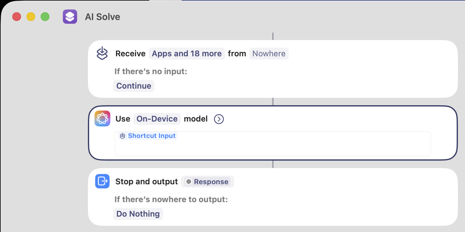The height and width of the screenshot is (232, 465).
Task: Click the Receive action's input icon
Action: [x=102, y=54]
